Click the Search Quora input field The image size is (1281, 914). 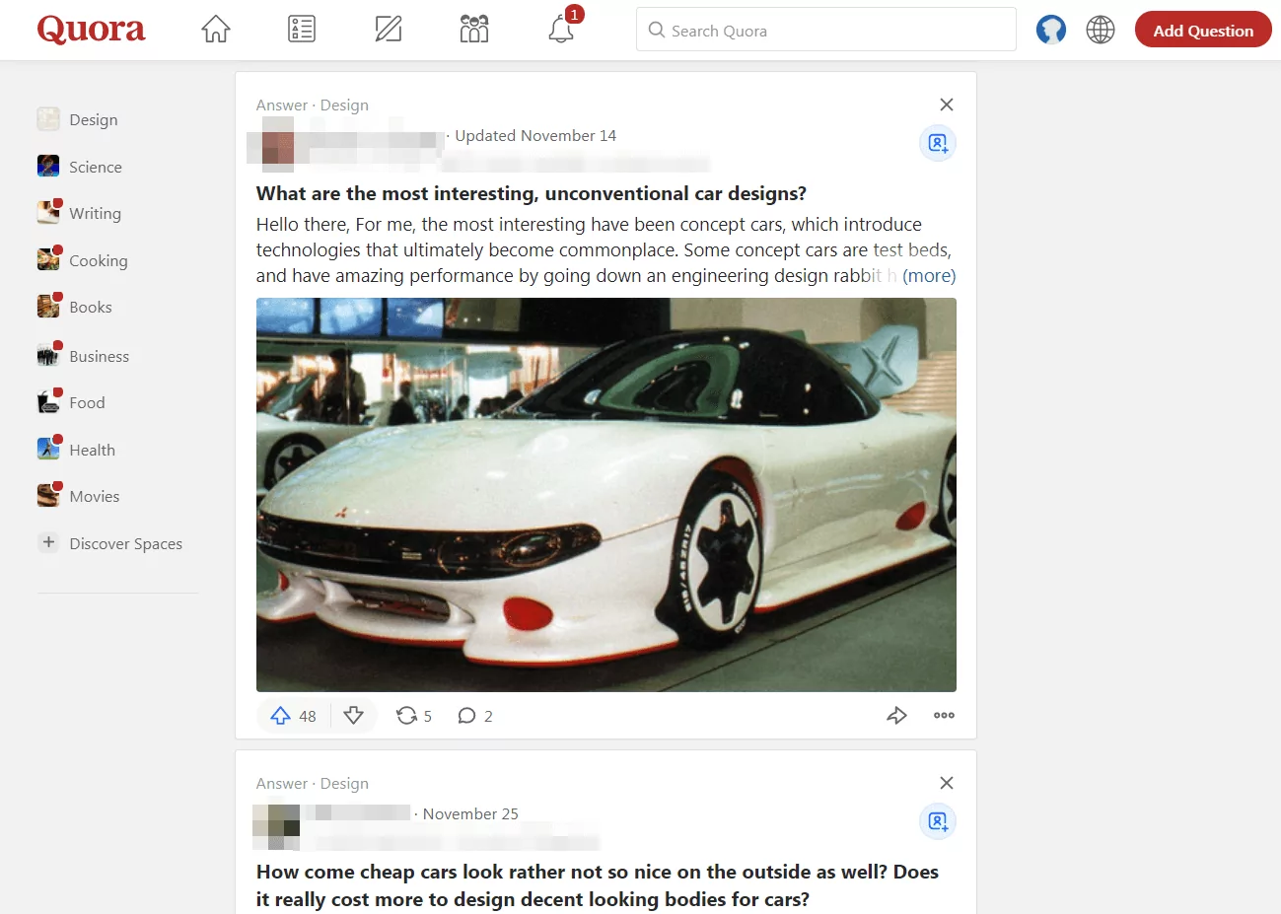point(825,30)
